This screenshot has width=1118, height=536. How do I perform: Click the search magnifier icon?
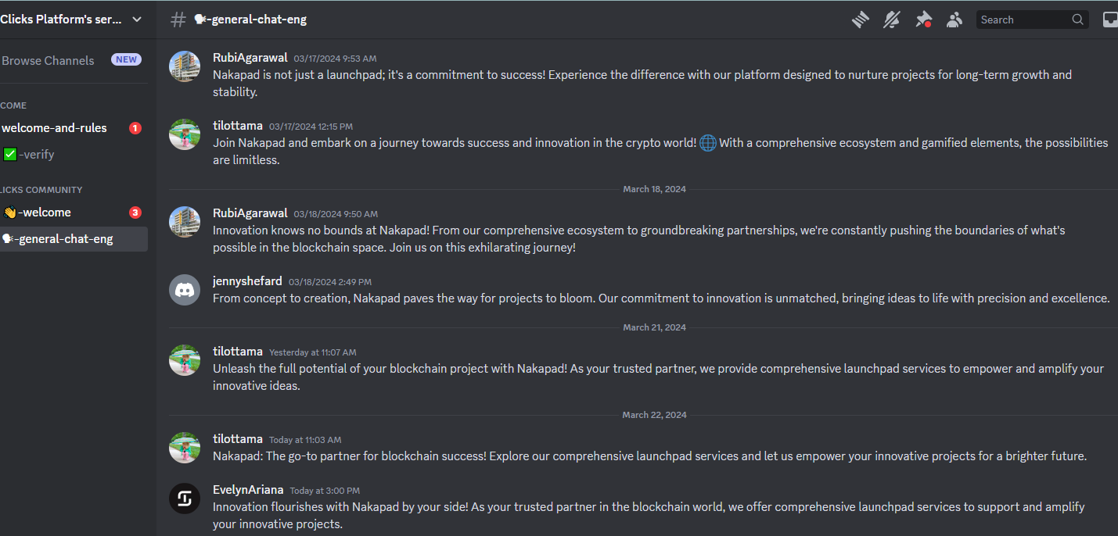[x=1078, y=20]
